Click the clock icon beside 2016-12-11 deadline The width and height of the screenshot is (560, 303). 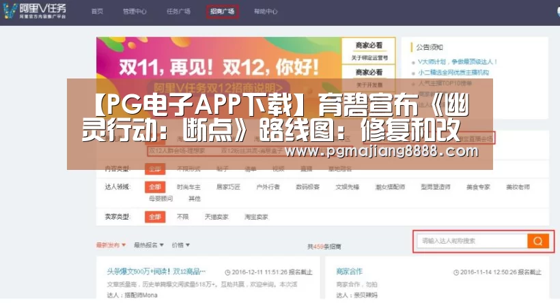click(227, 273)
